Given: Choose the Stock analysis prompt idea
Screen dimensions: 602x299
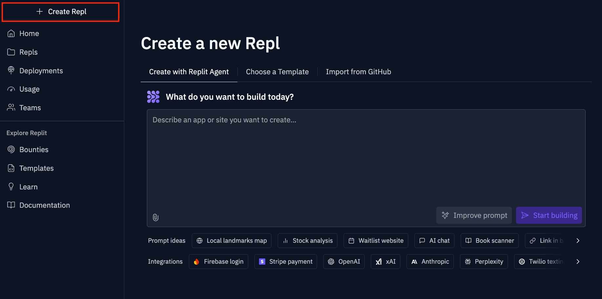Looking at the screenshot, I should (x=308, y=240).
